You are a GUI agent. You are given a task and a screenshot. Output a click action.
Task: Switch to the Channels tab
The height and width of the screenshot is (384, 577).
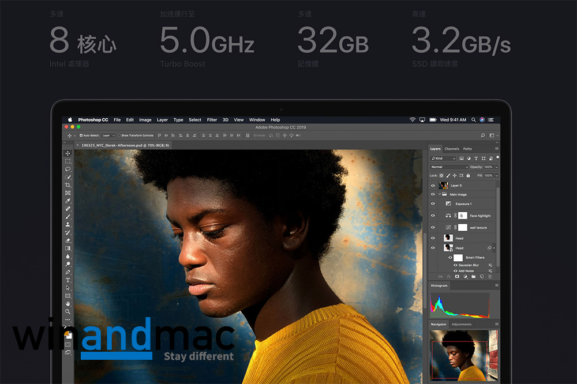(452, 149)
